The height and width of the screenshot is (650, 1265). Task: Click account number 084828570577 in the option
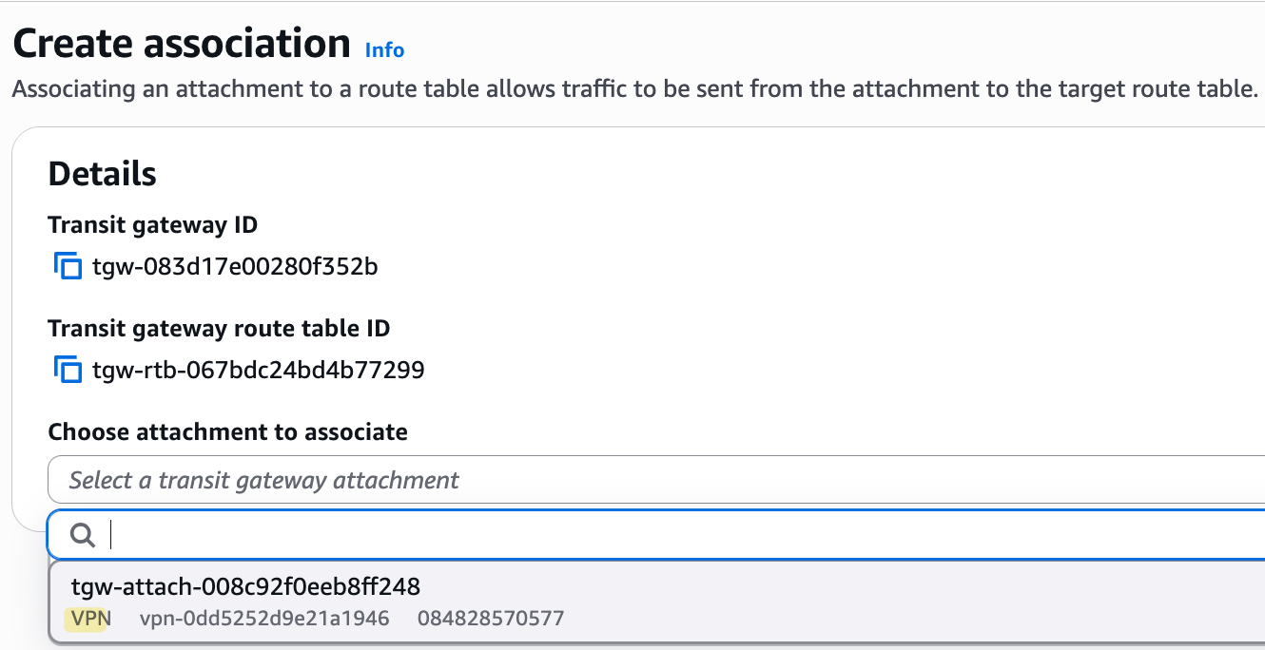[x=491, y=619]
